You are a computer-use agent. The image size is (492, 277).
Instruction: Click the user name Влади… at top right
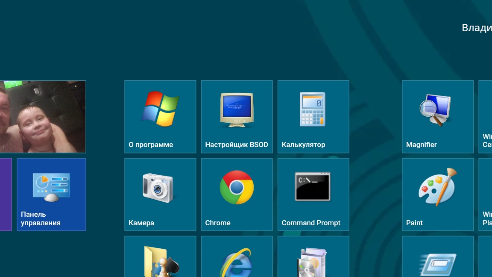477,28
